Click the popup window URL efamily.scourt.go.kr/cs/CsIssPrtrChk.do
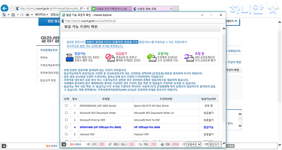Screen dimensions: 282x150 pos(90,21)
